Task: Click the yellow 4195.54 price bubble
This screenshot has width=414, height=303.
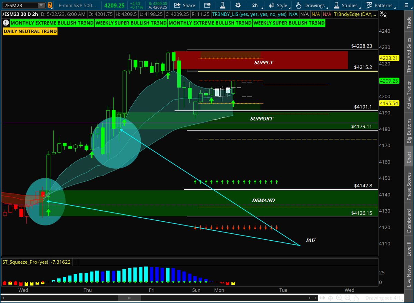Action: (389, 103)
